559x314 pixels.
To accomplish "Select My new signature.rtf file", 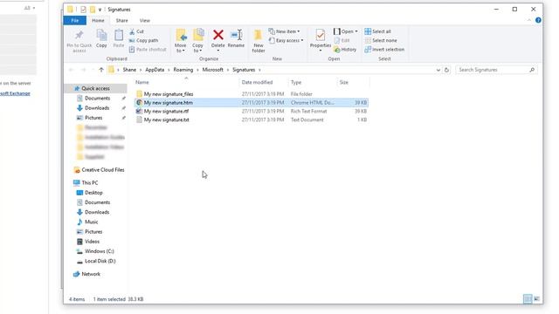I will [x=166, y=111].
